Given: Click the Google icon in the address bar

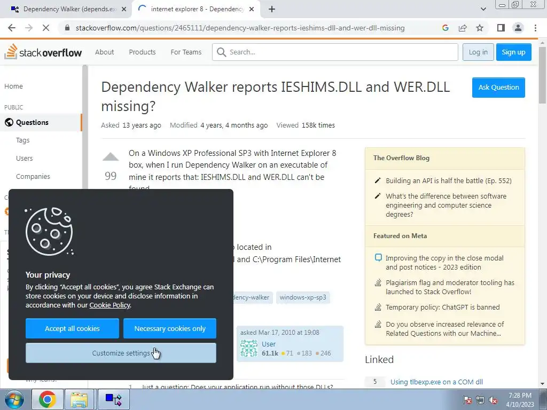Looking at the screenshot, I should pos(445,28).
